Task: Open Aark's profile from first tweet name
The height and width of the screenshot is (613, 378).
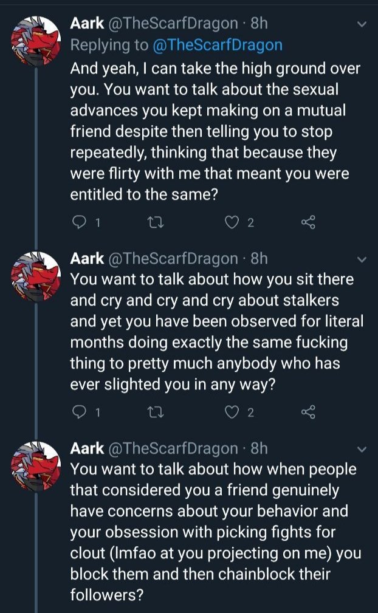Action: click(x=87, y=24)
